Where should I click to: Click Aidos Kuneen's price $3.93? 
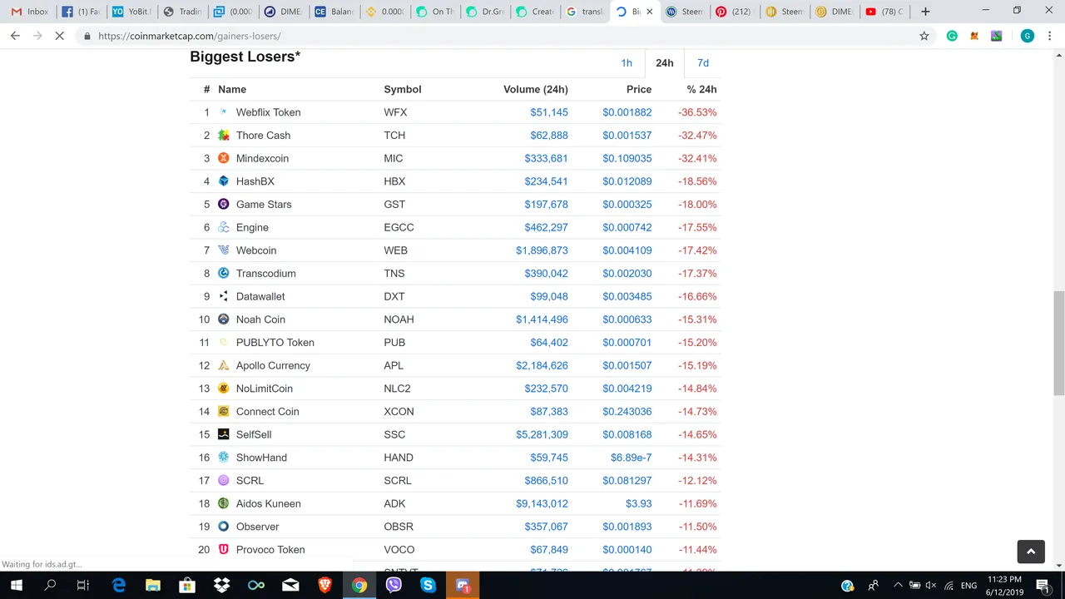[639, 503]
